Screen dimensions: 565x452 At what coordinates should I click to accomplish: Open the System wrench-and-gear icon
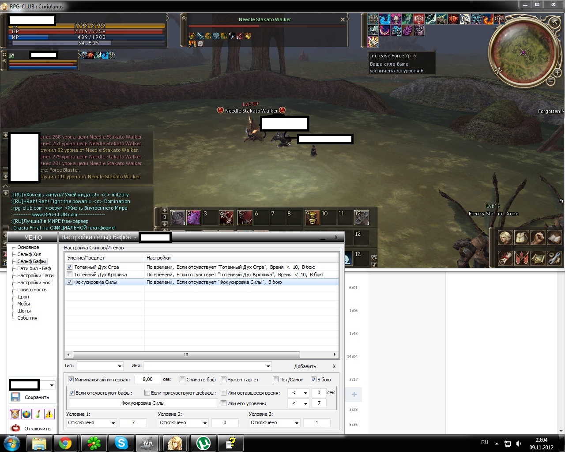(x=554, y=258)
